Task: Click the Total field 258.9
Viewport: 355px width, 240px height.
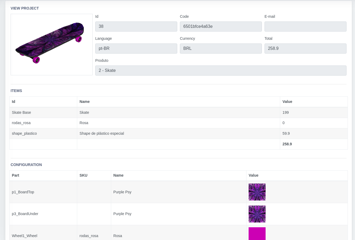Action: [305, 49]
